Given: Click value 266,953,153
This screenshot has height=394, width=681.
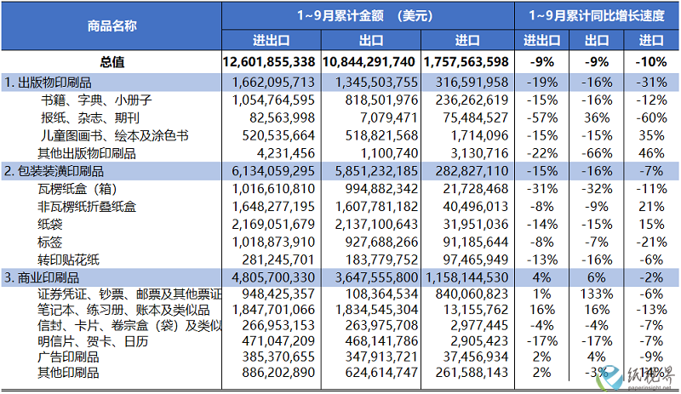Looking at the screenshot, I should pos(278,326).
